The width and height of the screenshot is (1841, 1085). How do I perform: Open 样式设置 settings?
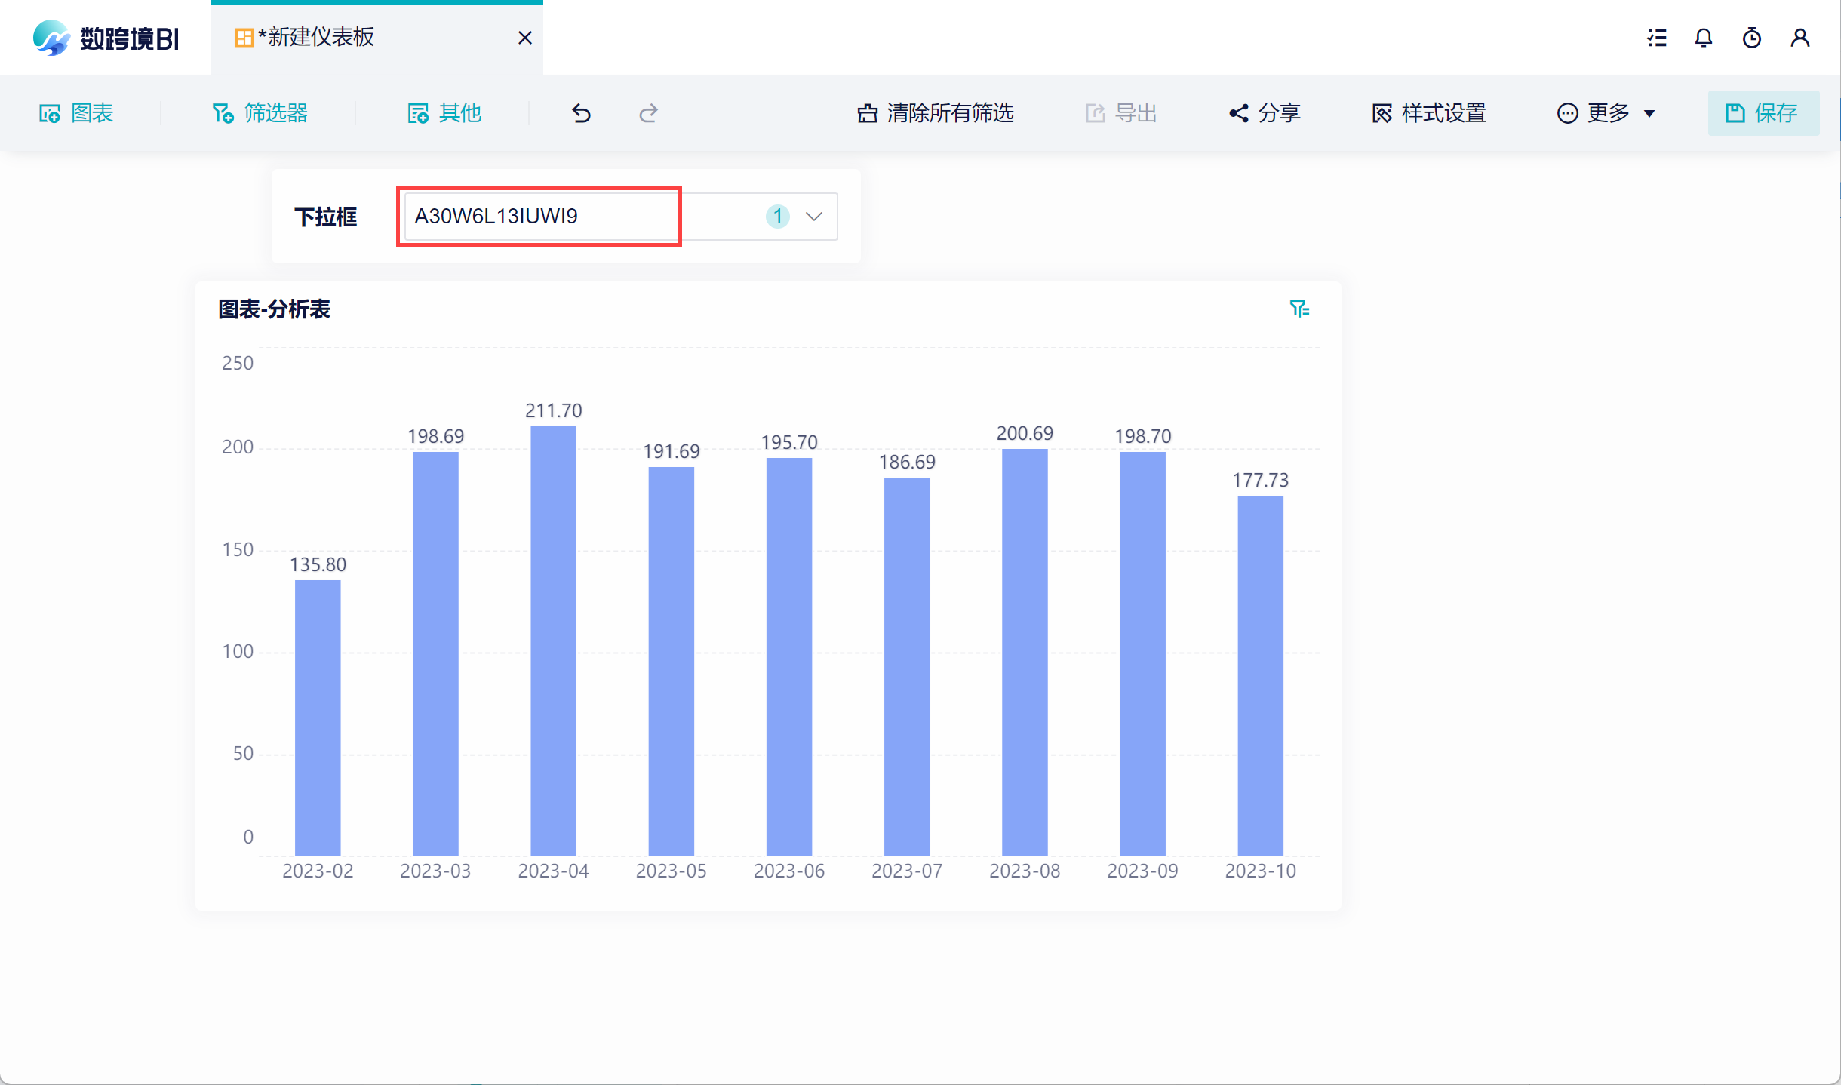[x=1429, y=113]
